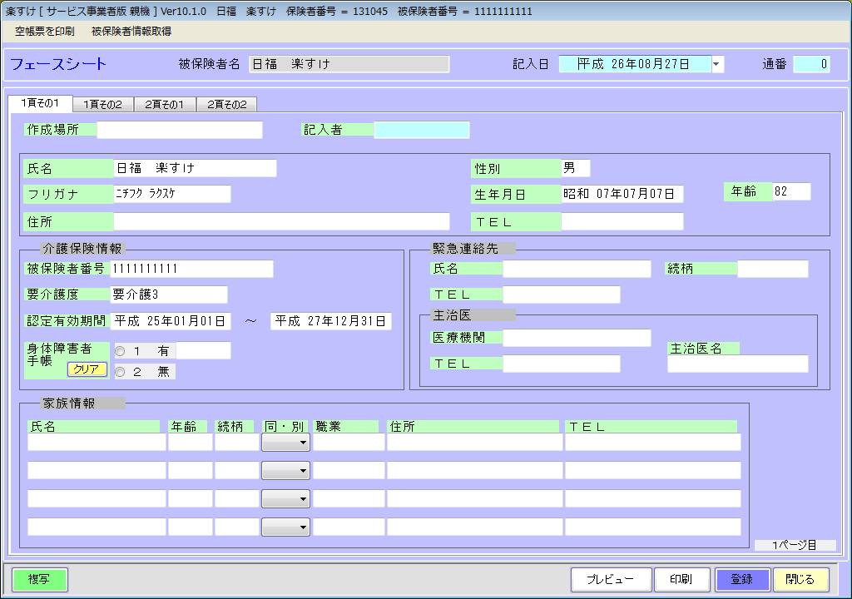The width and height of the screenshot is (852, 599).
Task: Open the 被保険者情報取得 menu
Action: click(131, 32)
